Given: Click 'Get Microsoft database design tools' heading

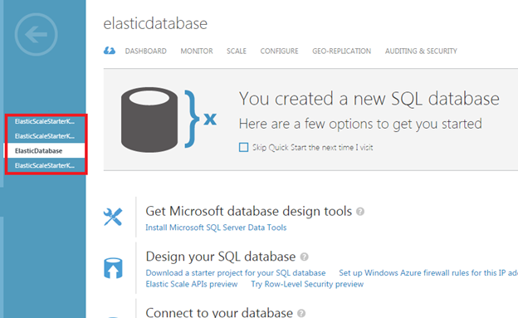Looking at the screenshot, I should point(249,212).
